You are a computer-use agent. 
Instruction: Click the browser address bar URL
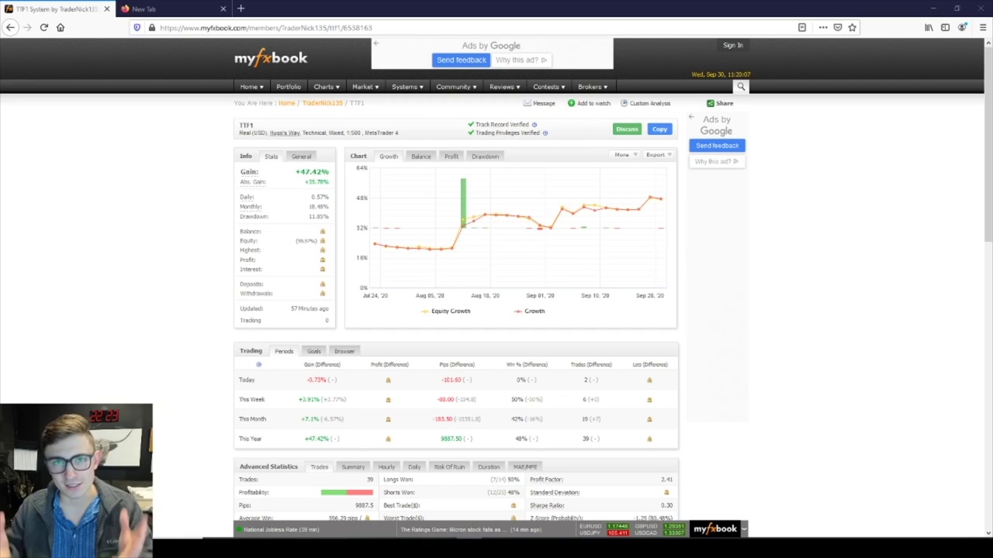tap(266, 28)
